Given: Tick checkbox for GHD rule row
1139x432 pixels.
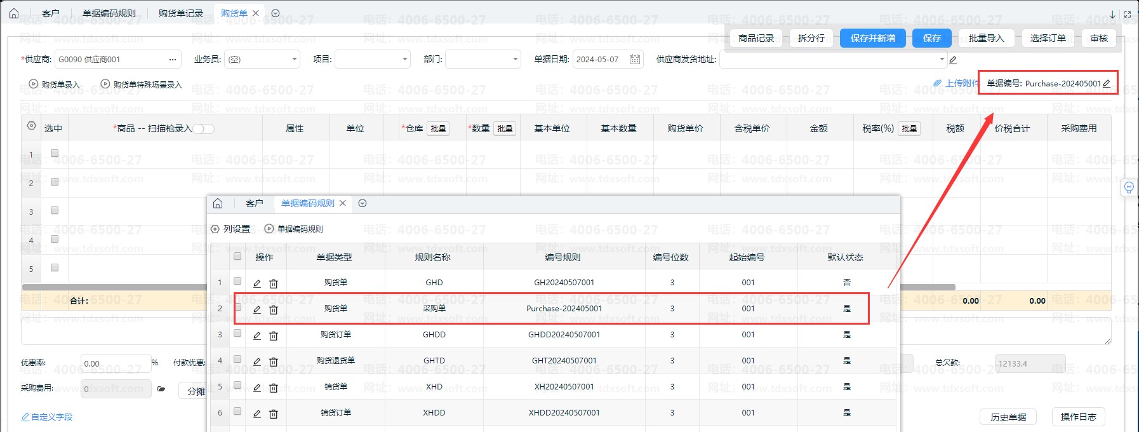Looking at the screenshot, I should [x=237, y=281].
